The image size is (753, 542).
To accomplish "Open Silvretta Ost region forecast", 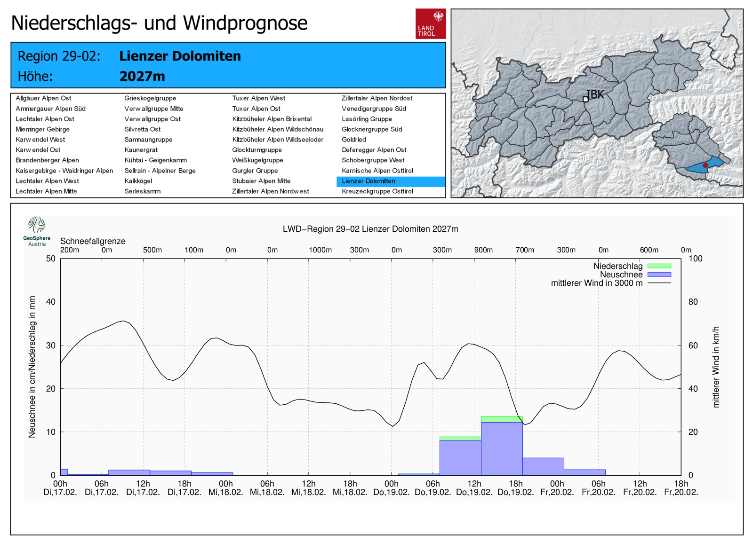I will (142, 129).
